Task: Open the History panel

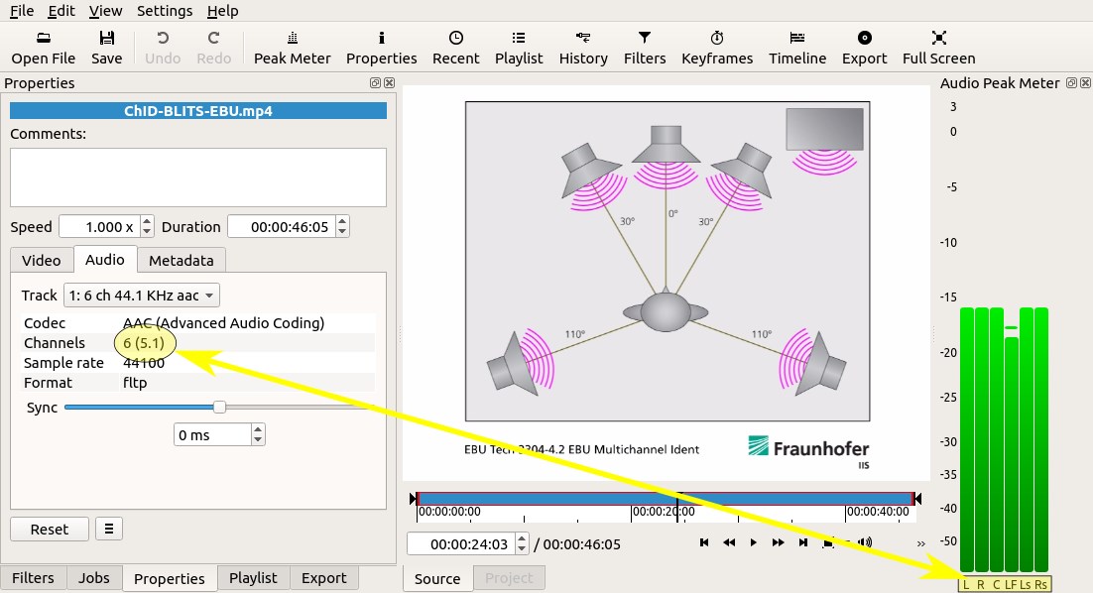Action: pyautogui.click(x=582, y=47)
